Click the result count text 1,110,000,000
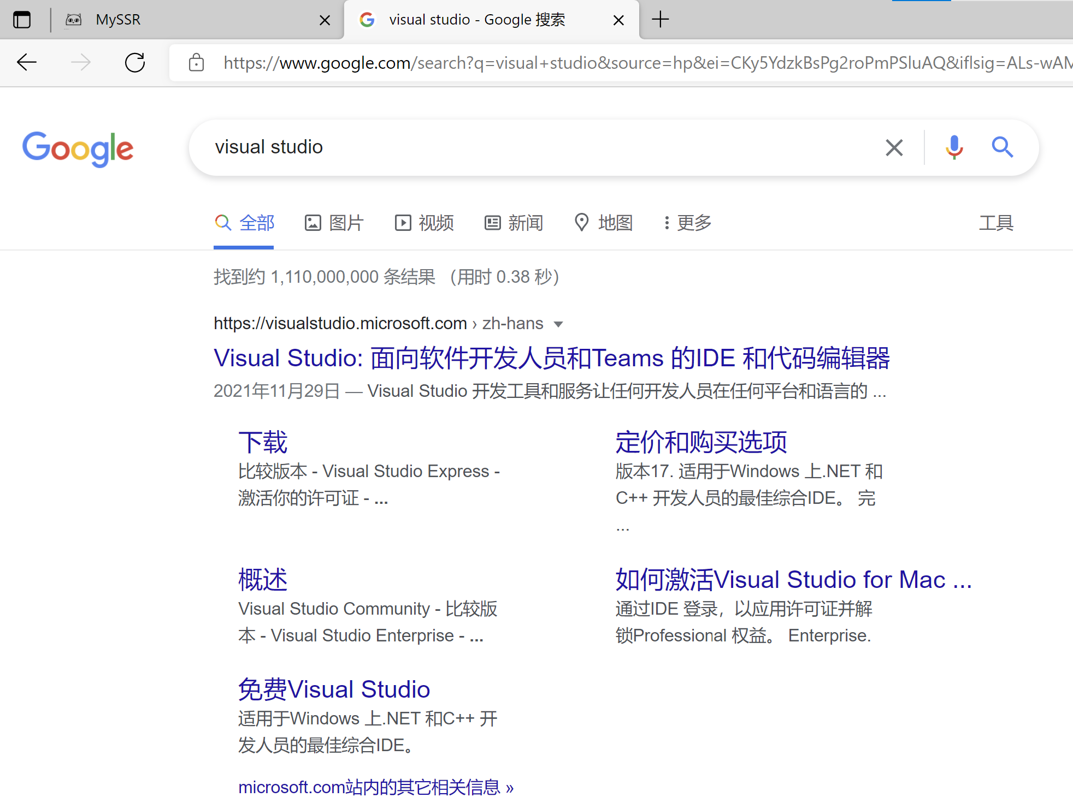Screen dimensions: 1073x809 pyautogui.click(x=325, y=277)
